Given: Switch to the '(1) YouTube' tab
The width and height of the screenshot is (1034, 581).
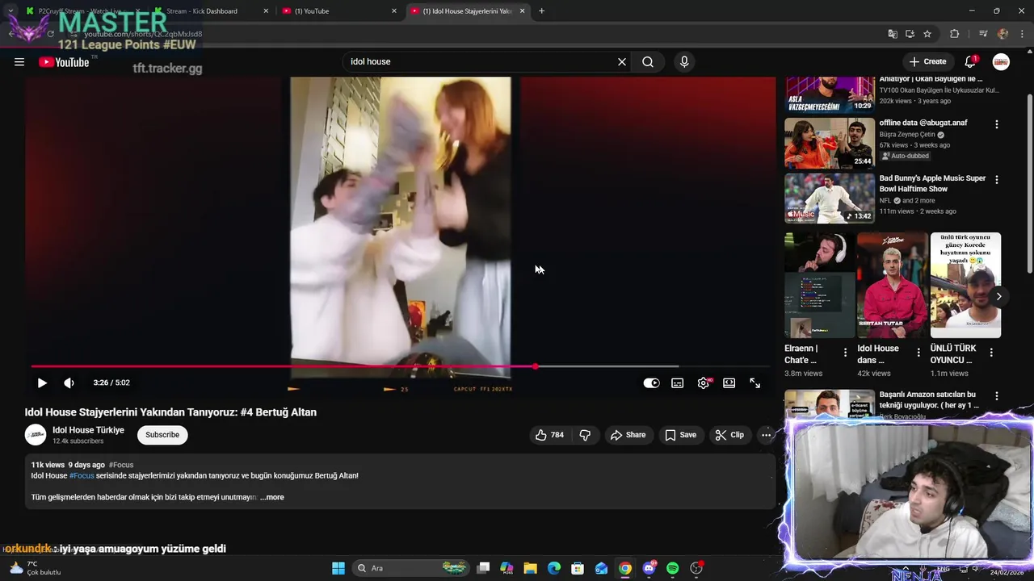Looking at the screenshot, I should pos(339,10).
